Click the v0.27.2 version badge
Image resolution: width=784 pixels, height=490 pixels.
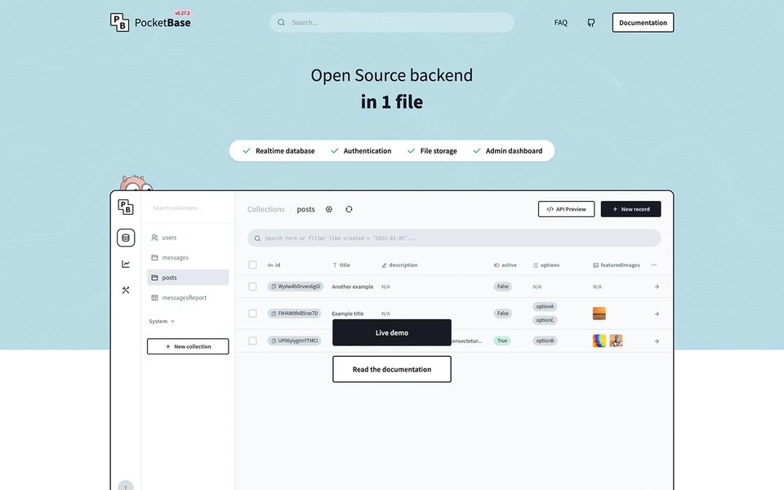pyautogui.click(x=182, y=13)
